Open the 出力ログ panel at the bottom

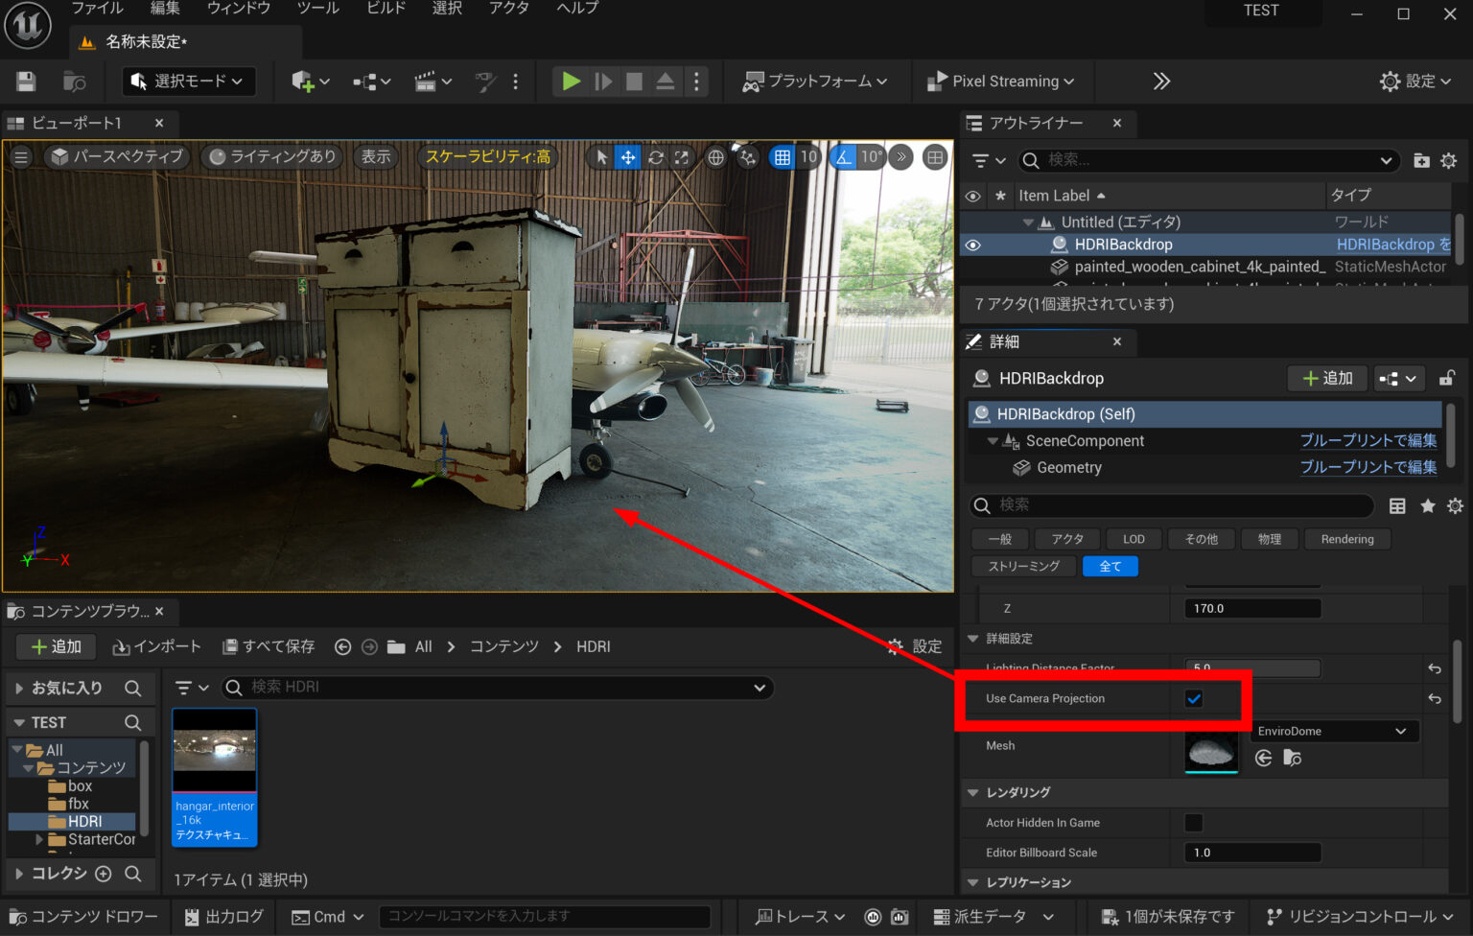tap(222, 916)
